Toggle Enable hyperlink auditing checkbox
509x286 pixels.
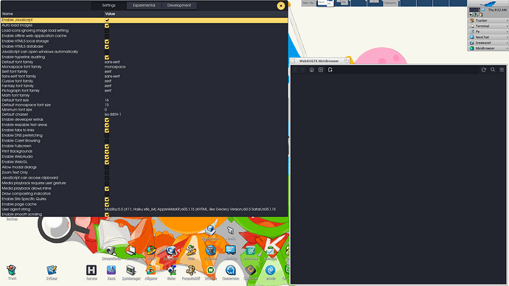tap(107, 57)
